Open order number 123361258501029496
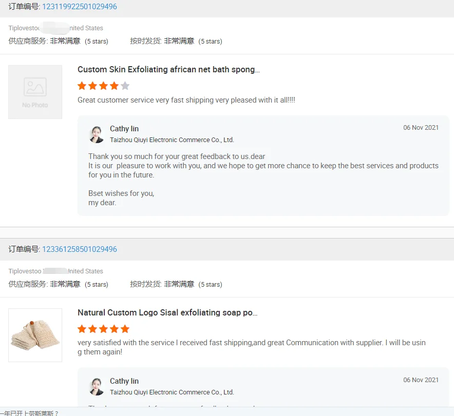This screenshot has height=416, width=454. [x=79, y=249]
